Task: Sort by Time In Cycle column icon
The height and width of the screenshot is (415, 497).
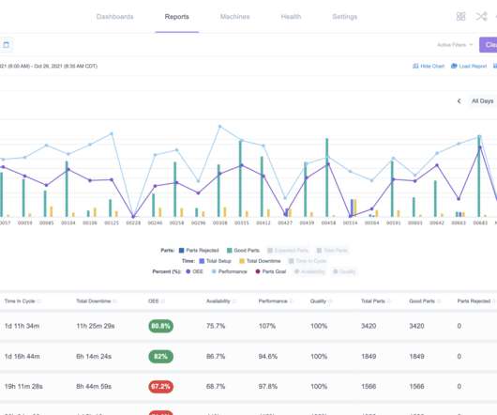Action: coord(39,301)
